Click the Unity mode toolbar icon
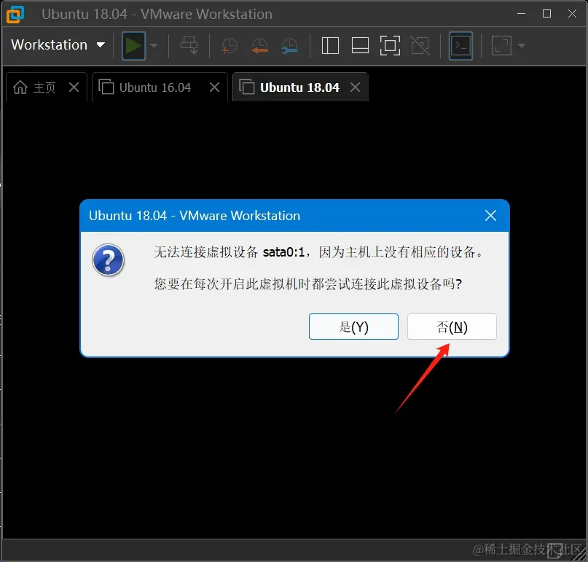Viewport: 588px width, 562px height. point(420,46)
